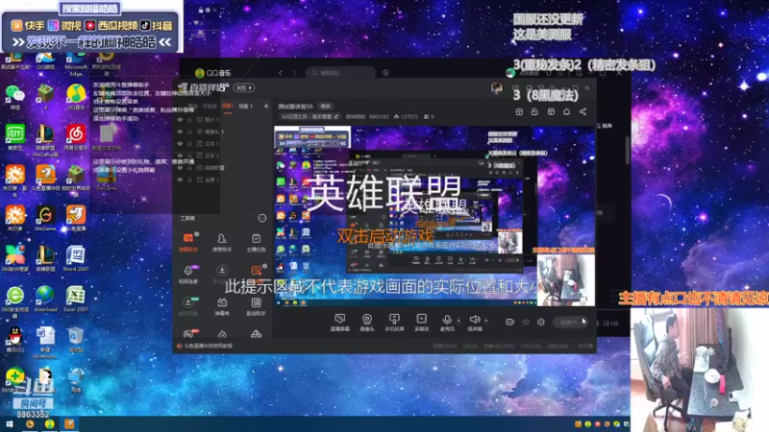Click the download icon in QQ音乐 window
Image resolution: width=769 pixels, height=432 pixels.
[x=385, y=73]
